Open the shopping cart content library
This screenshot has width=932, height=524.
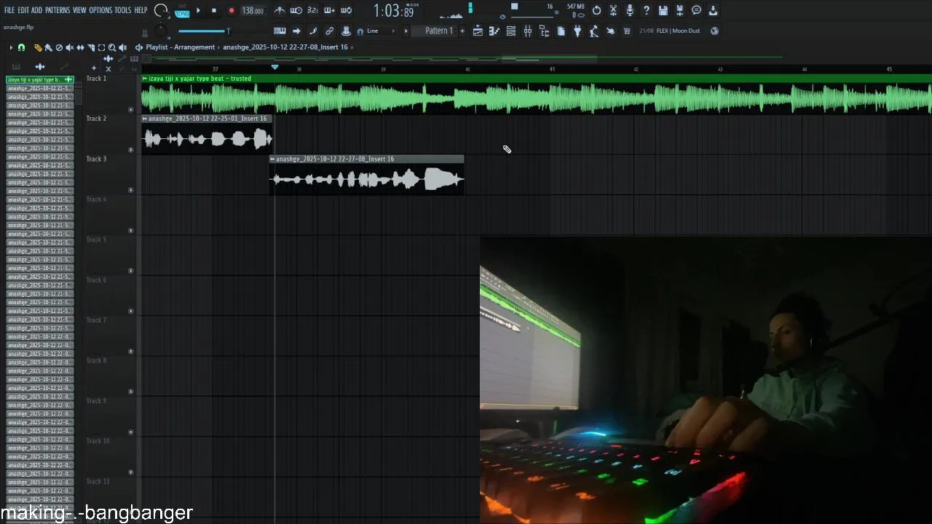[627, 31]
